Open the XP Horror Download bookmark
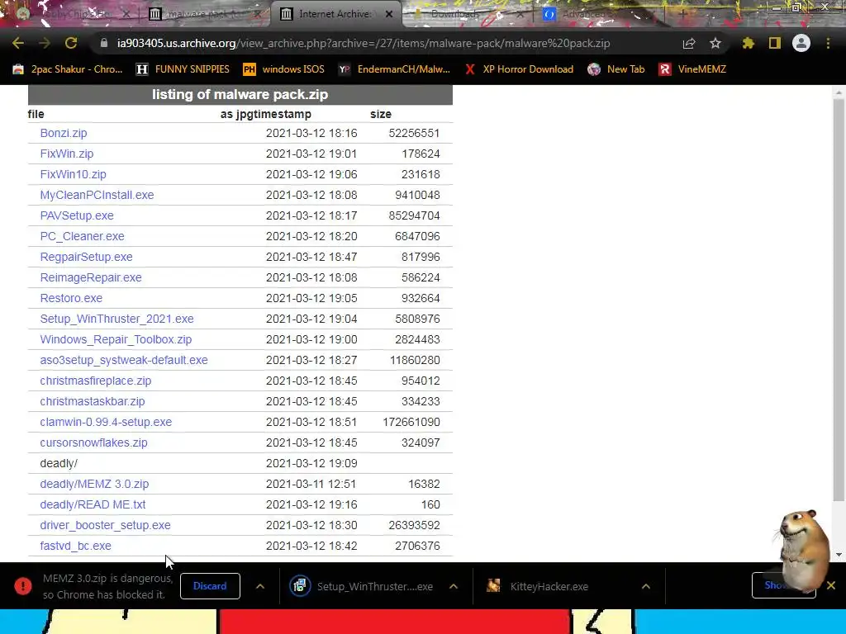 [519, 69]
